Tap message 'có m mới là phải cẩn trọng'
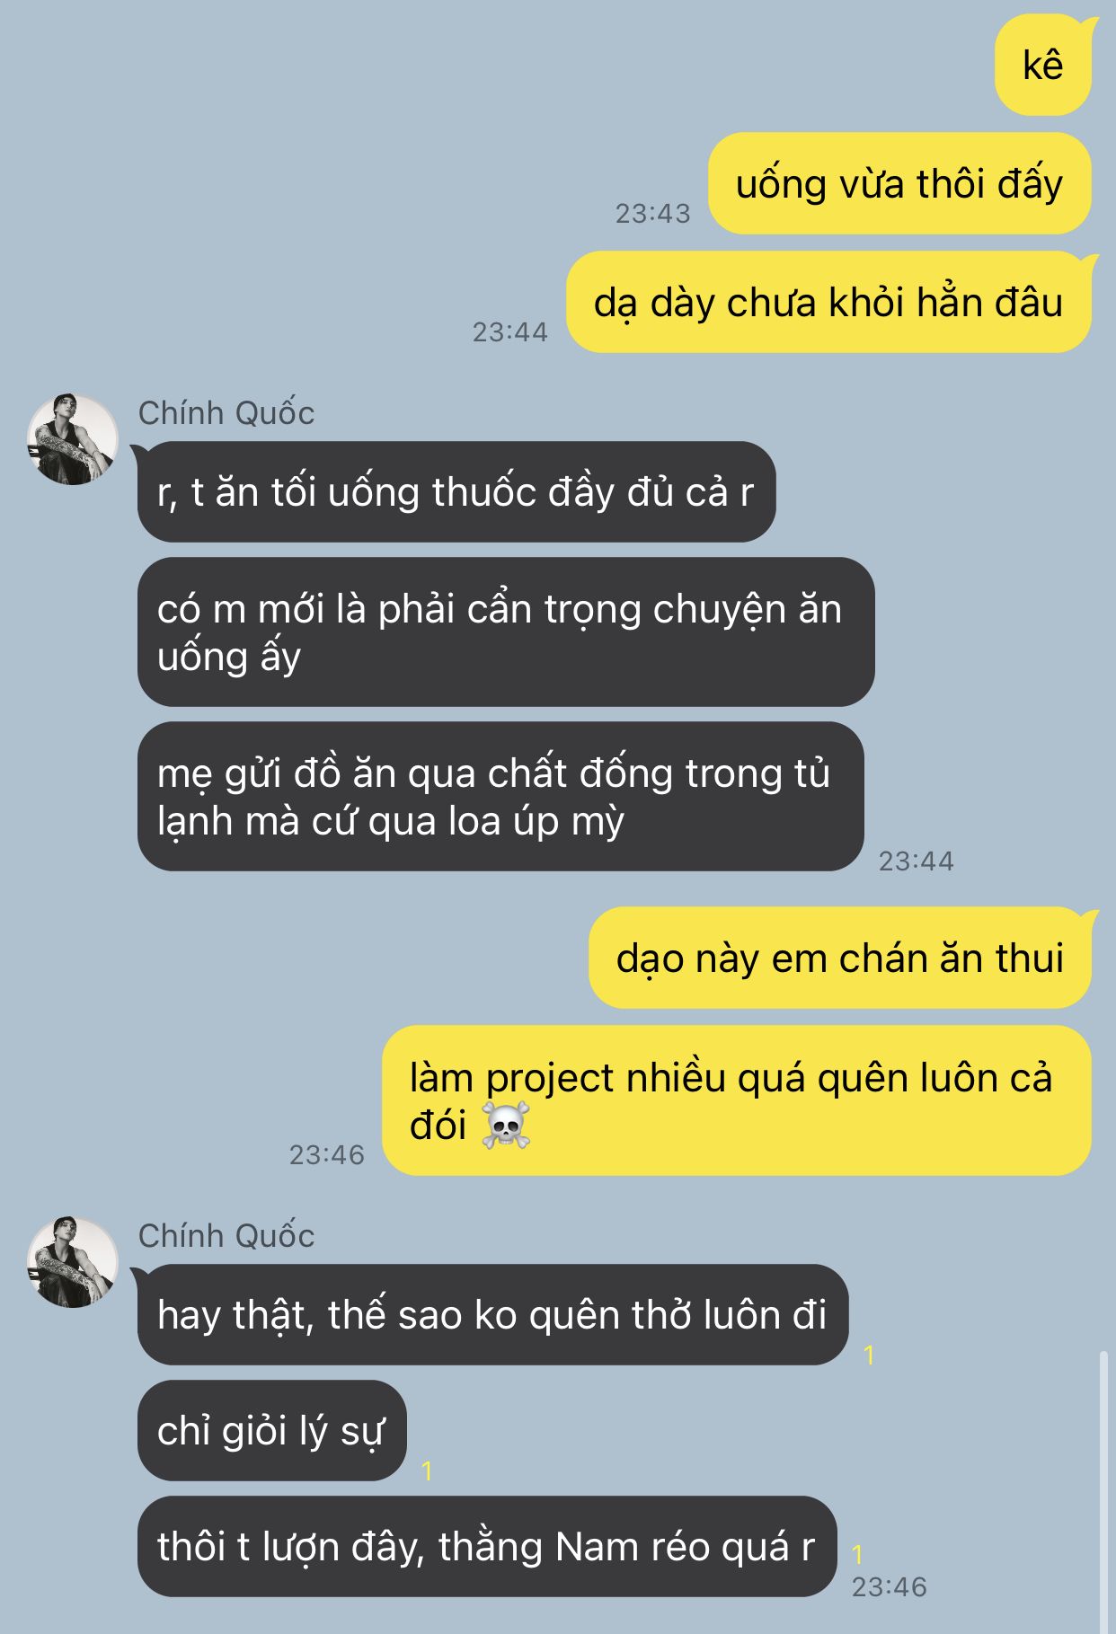 pyautogui.click(x=506, y=632)
